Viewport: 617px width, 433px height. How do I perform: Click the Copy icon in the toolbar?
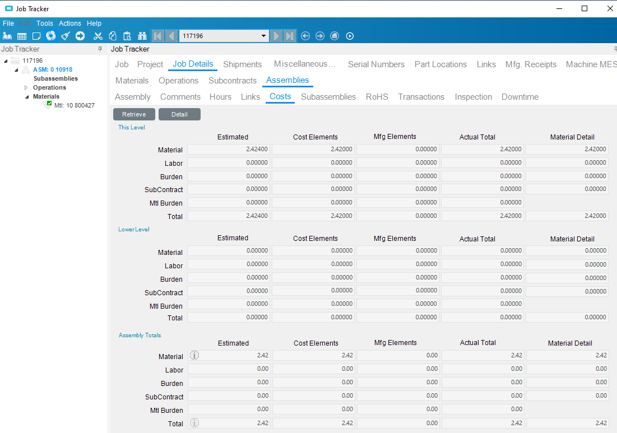coord(113,36)
